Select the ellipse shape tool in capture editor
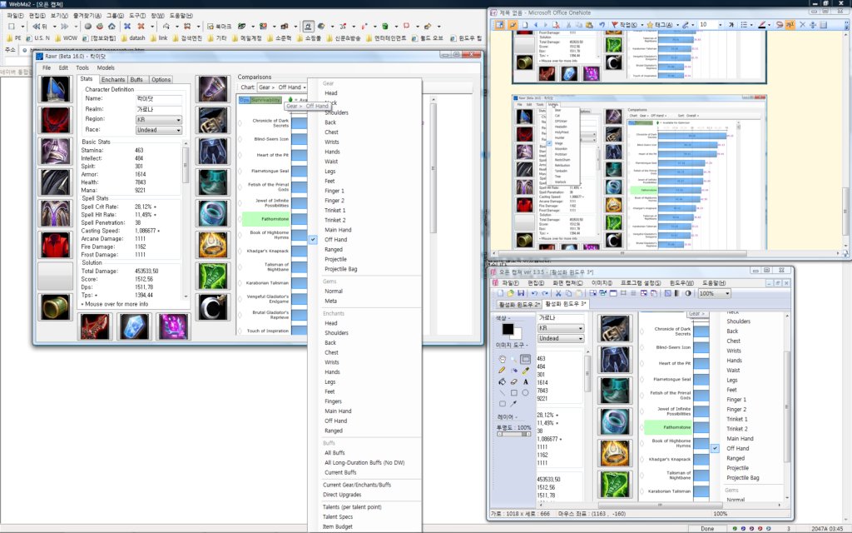This screenshot has width=852, height=533. coord(526,393)
